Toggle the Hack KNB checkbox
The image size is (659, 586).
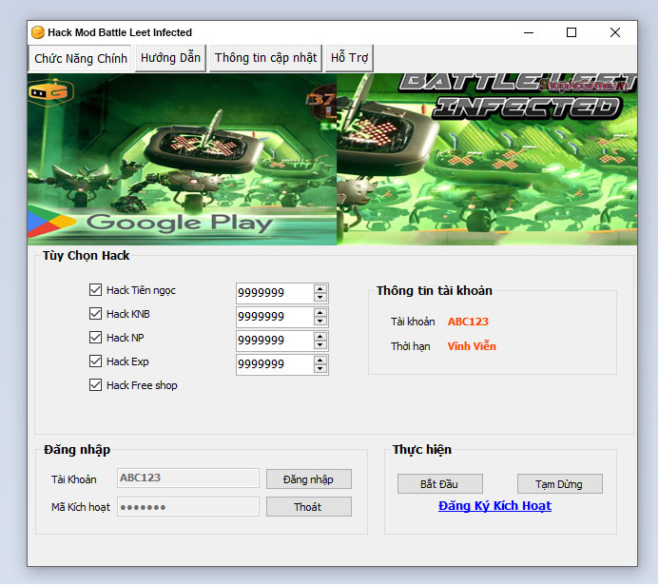95,314
